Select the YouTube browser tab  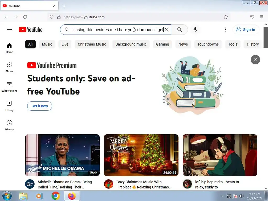click(29, 6)
